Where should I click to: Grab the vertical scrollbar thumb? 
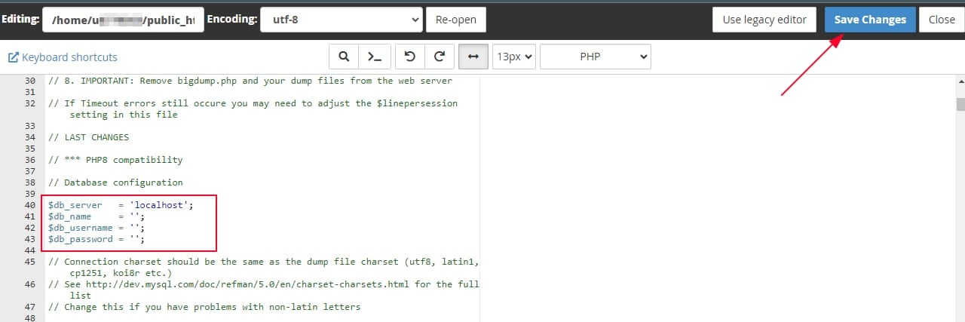click(x=960, y=104)
